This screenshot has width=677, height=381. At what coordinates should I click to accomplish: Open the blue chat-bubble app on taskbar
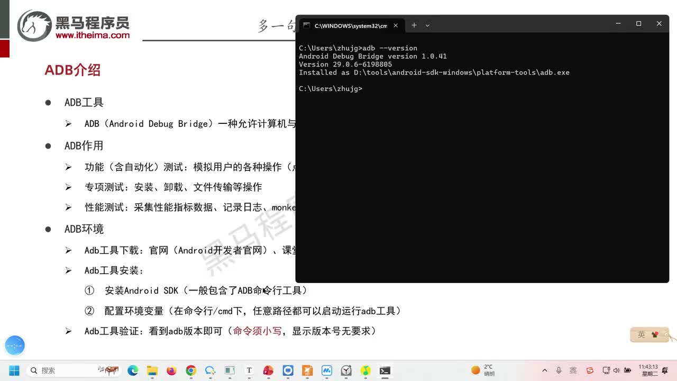tap(211, 370)
